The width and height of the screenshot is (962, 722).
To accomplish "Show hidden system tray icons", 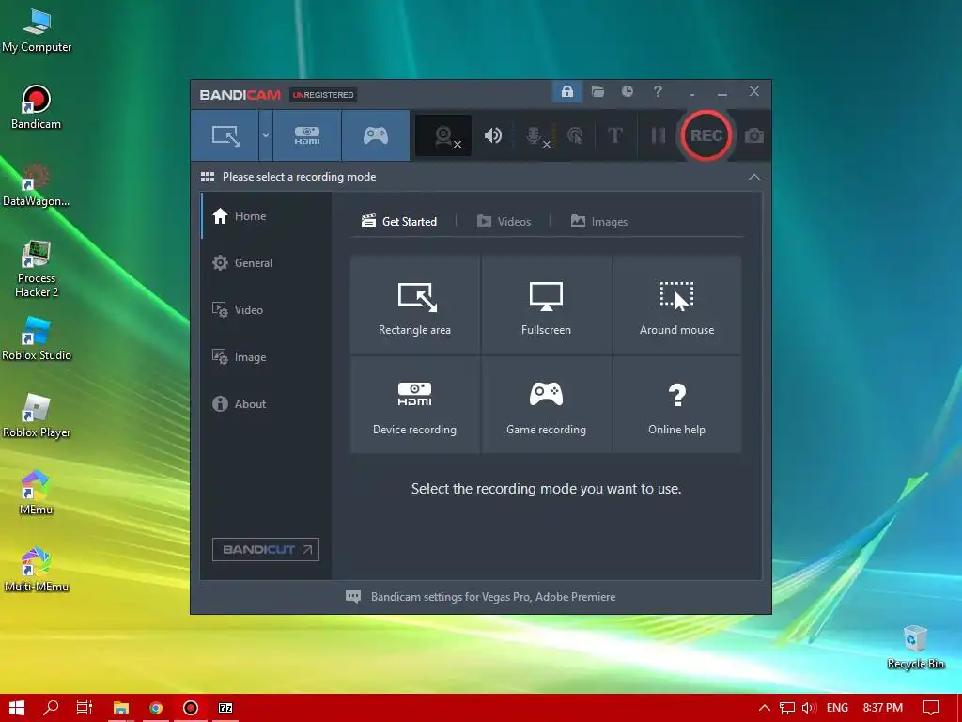I will point(765,708).
